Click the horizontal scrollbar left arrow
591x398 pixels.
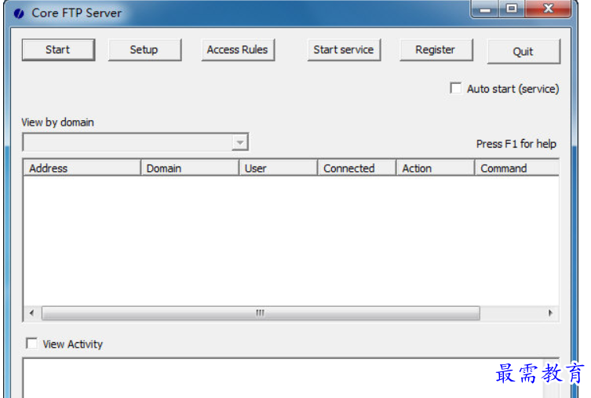point(32,312)
